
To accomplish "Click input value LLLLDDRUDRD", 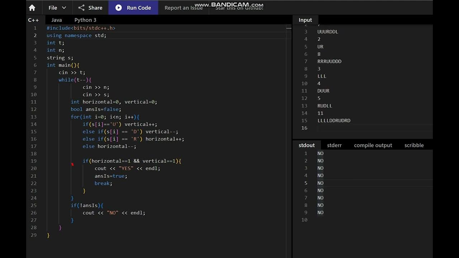I will click(334, 121).
